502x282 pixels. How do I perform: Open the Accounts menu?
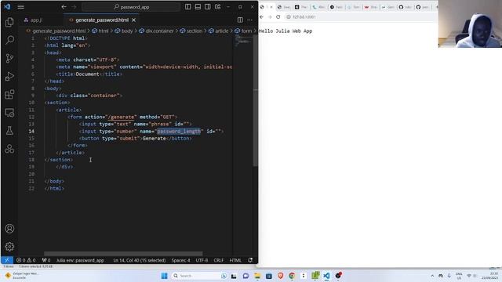(9, 229)
